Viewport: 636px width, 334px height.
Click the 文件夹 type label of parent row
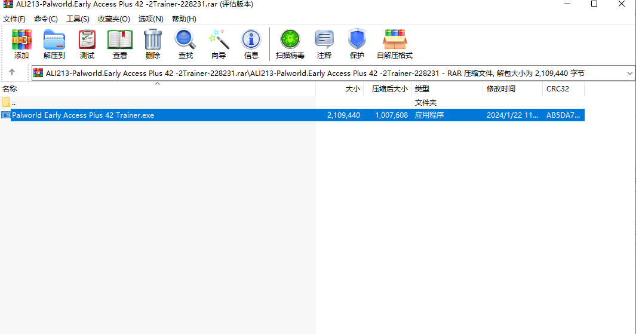[x=425, y=103]
